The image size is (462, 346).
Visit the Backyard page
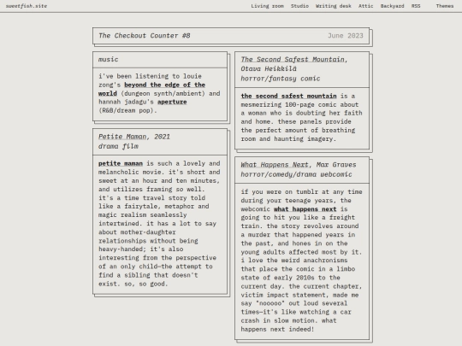pos(392,6)
